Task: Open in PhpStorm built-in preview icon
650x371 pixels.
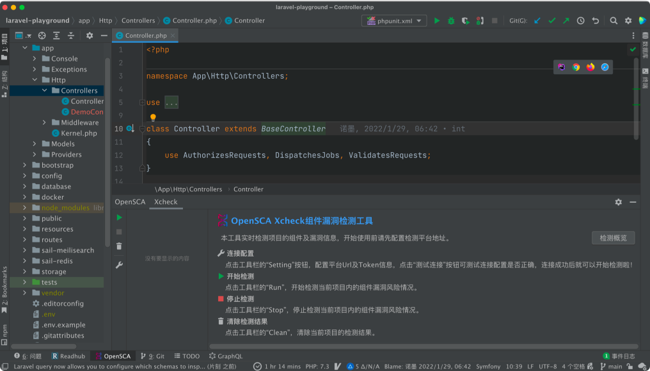Action: 562,67
